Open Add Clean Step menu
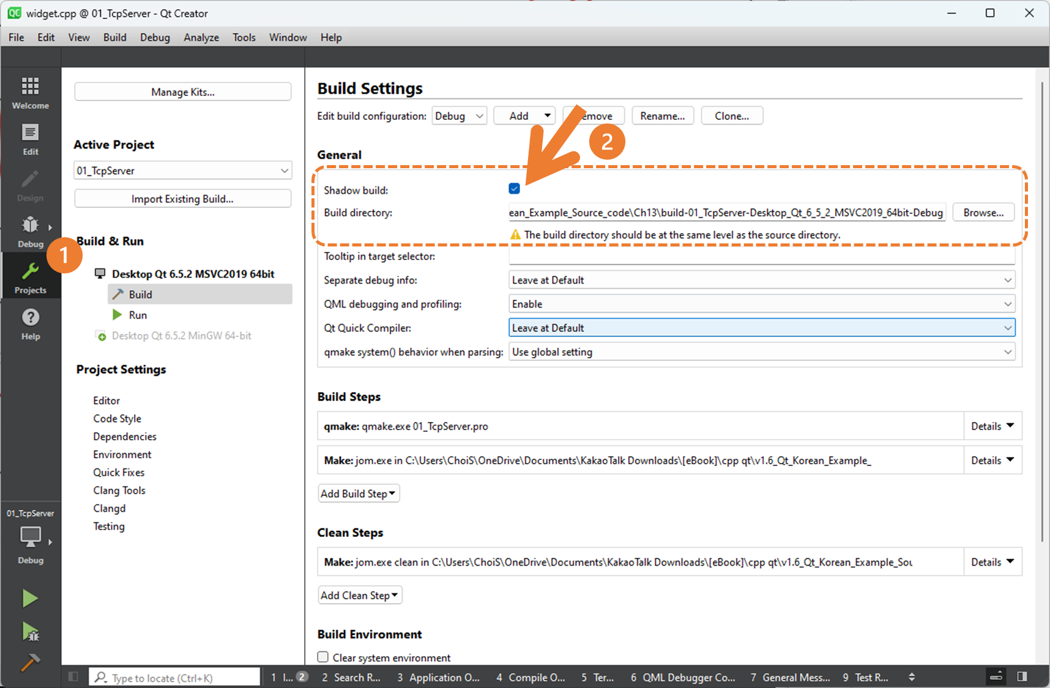The width and height of the screenshot is (1050, 688). pos(360,595)
